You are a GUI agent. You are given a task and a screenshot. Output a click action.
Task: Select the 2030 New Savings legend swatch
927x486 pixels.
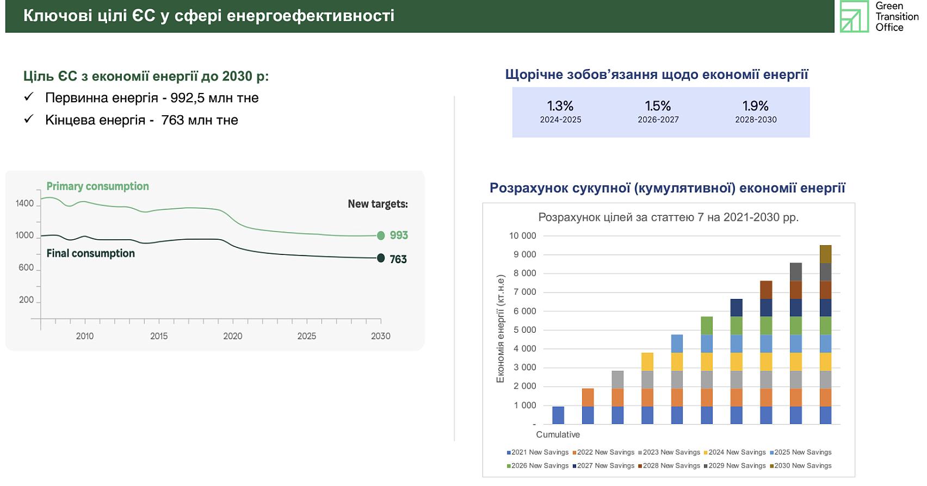(771, 466)
